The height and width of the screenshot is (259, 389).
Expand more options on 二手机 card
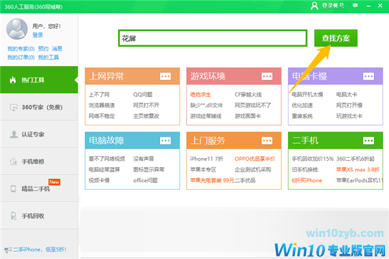[368, 141]
